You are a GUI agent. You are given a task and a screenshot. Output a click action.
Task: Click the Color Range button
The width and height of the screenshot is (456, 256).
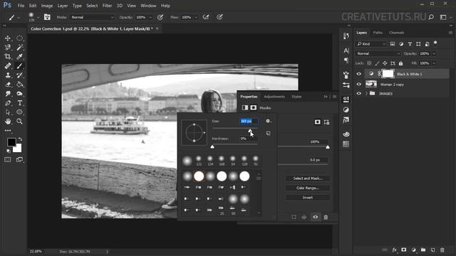pos(308,188)
